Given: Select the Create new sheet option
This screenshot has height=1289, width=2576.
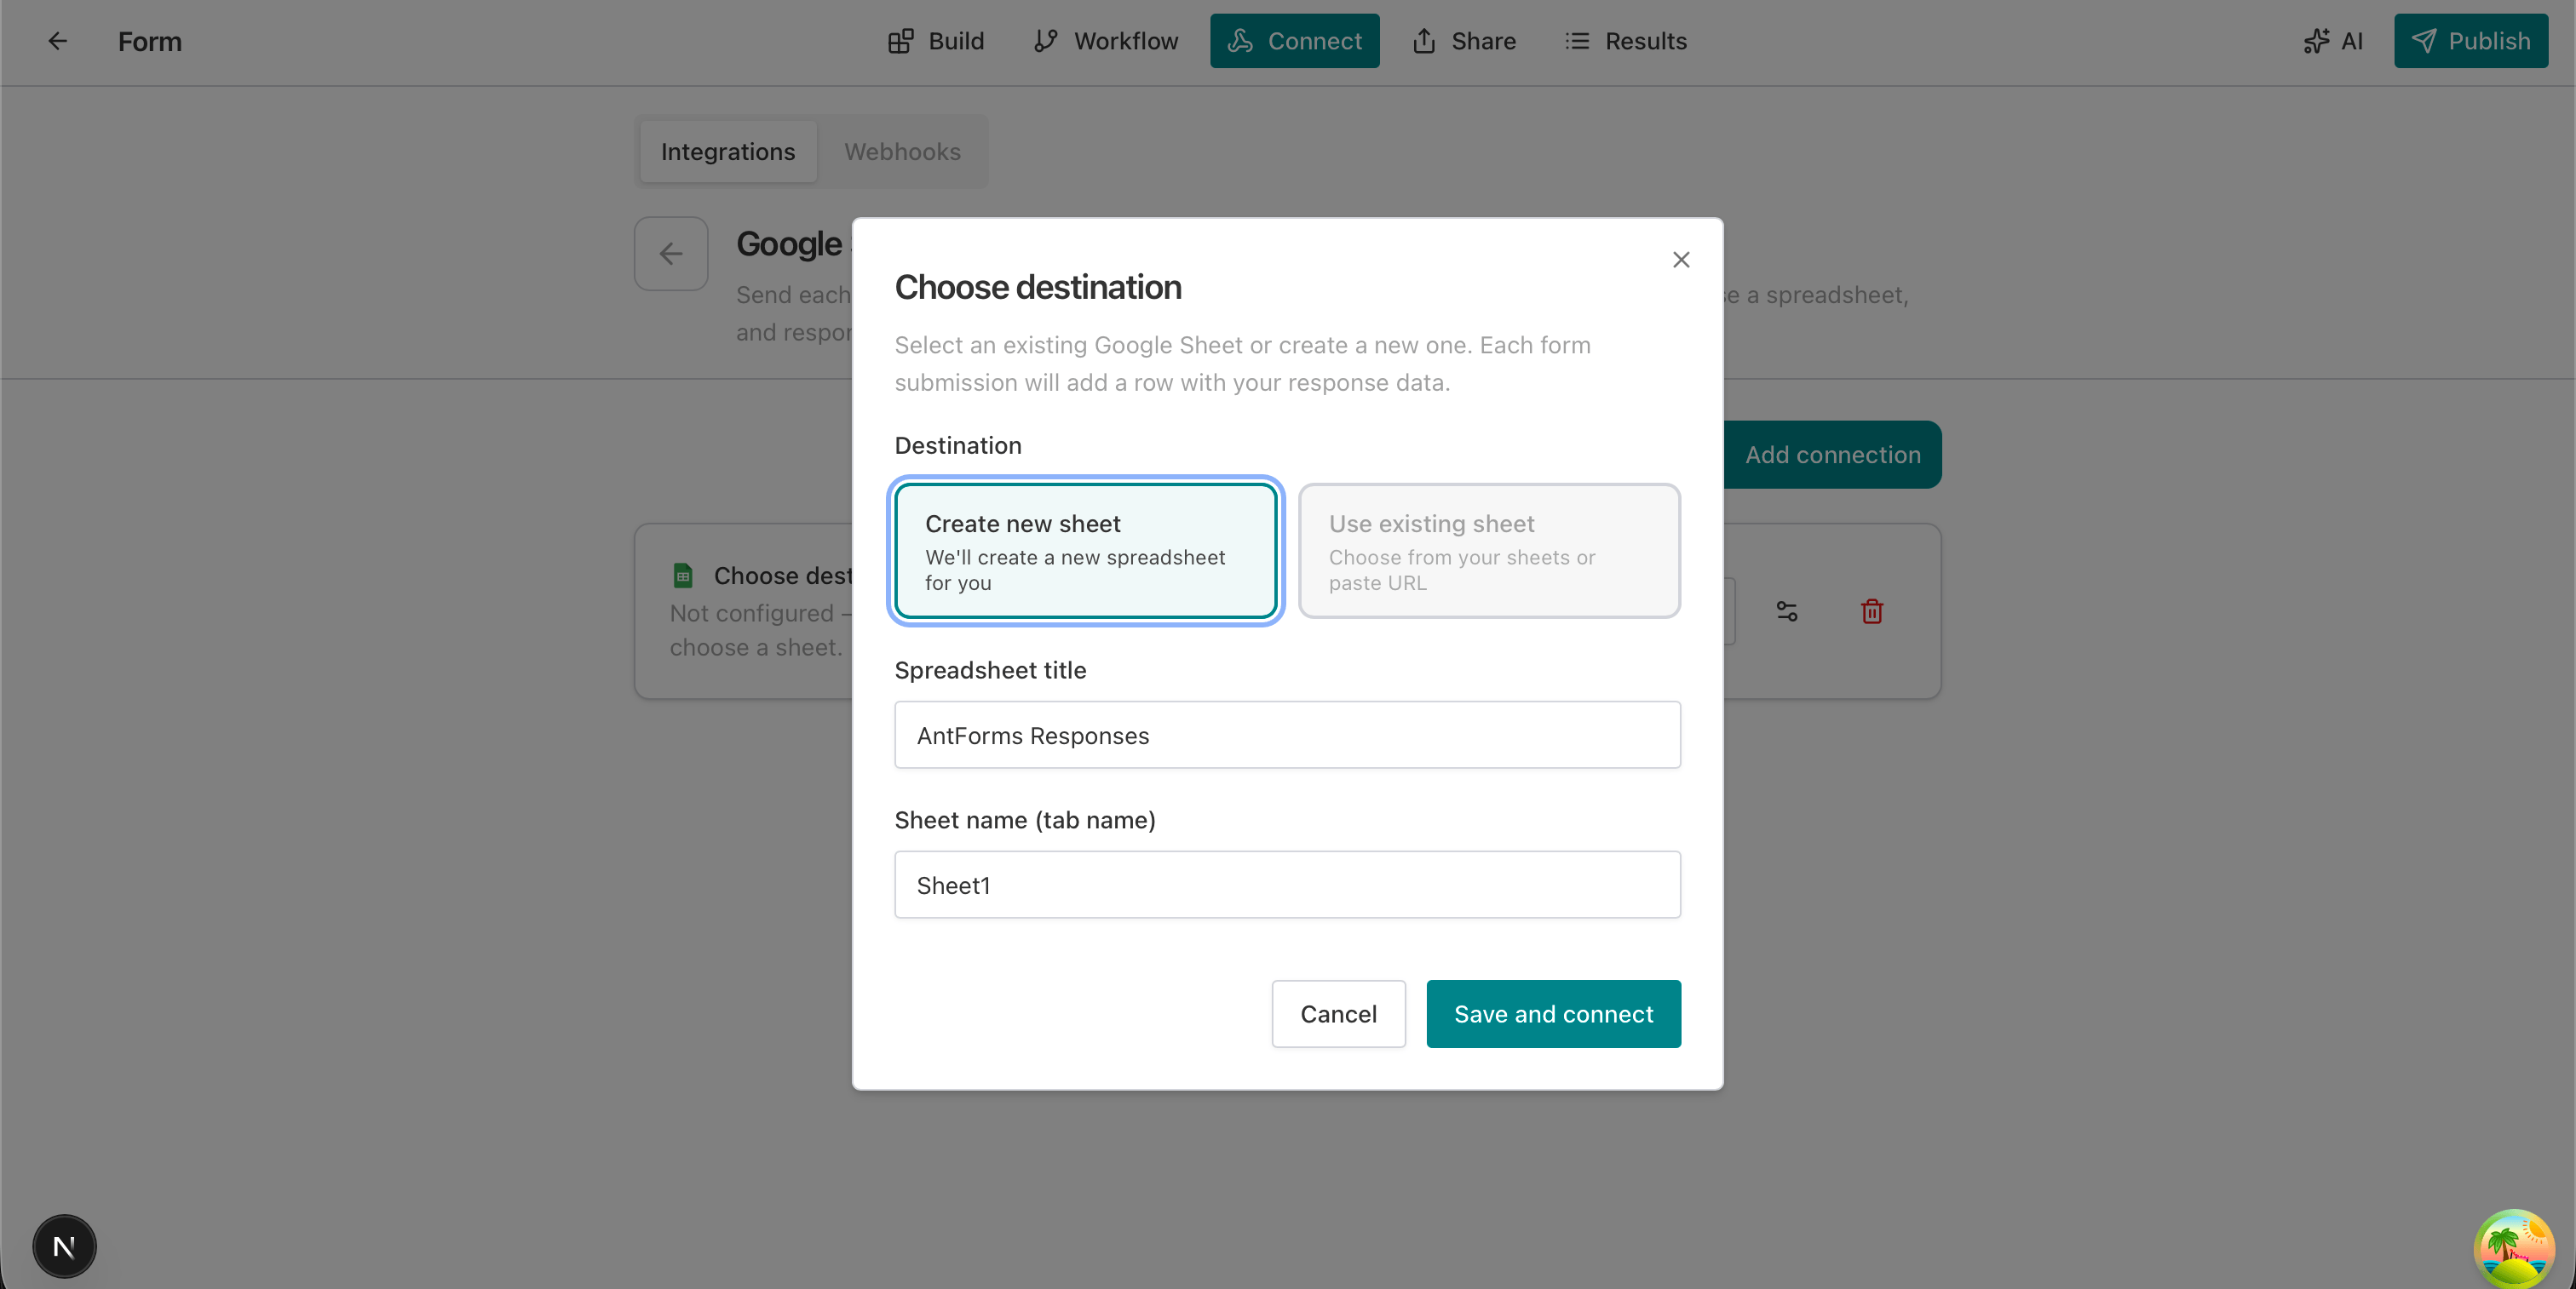Looking at the screenshot, I should [x=1085, y=551].
